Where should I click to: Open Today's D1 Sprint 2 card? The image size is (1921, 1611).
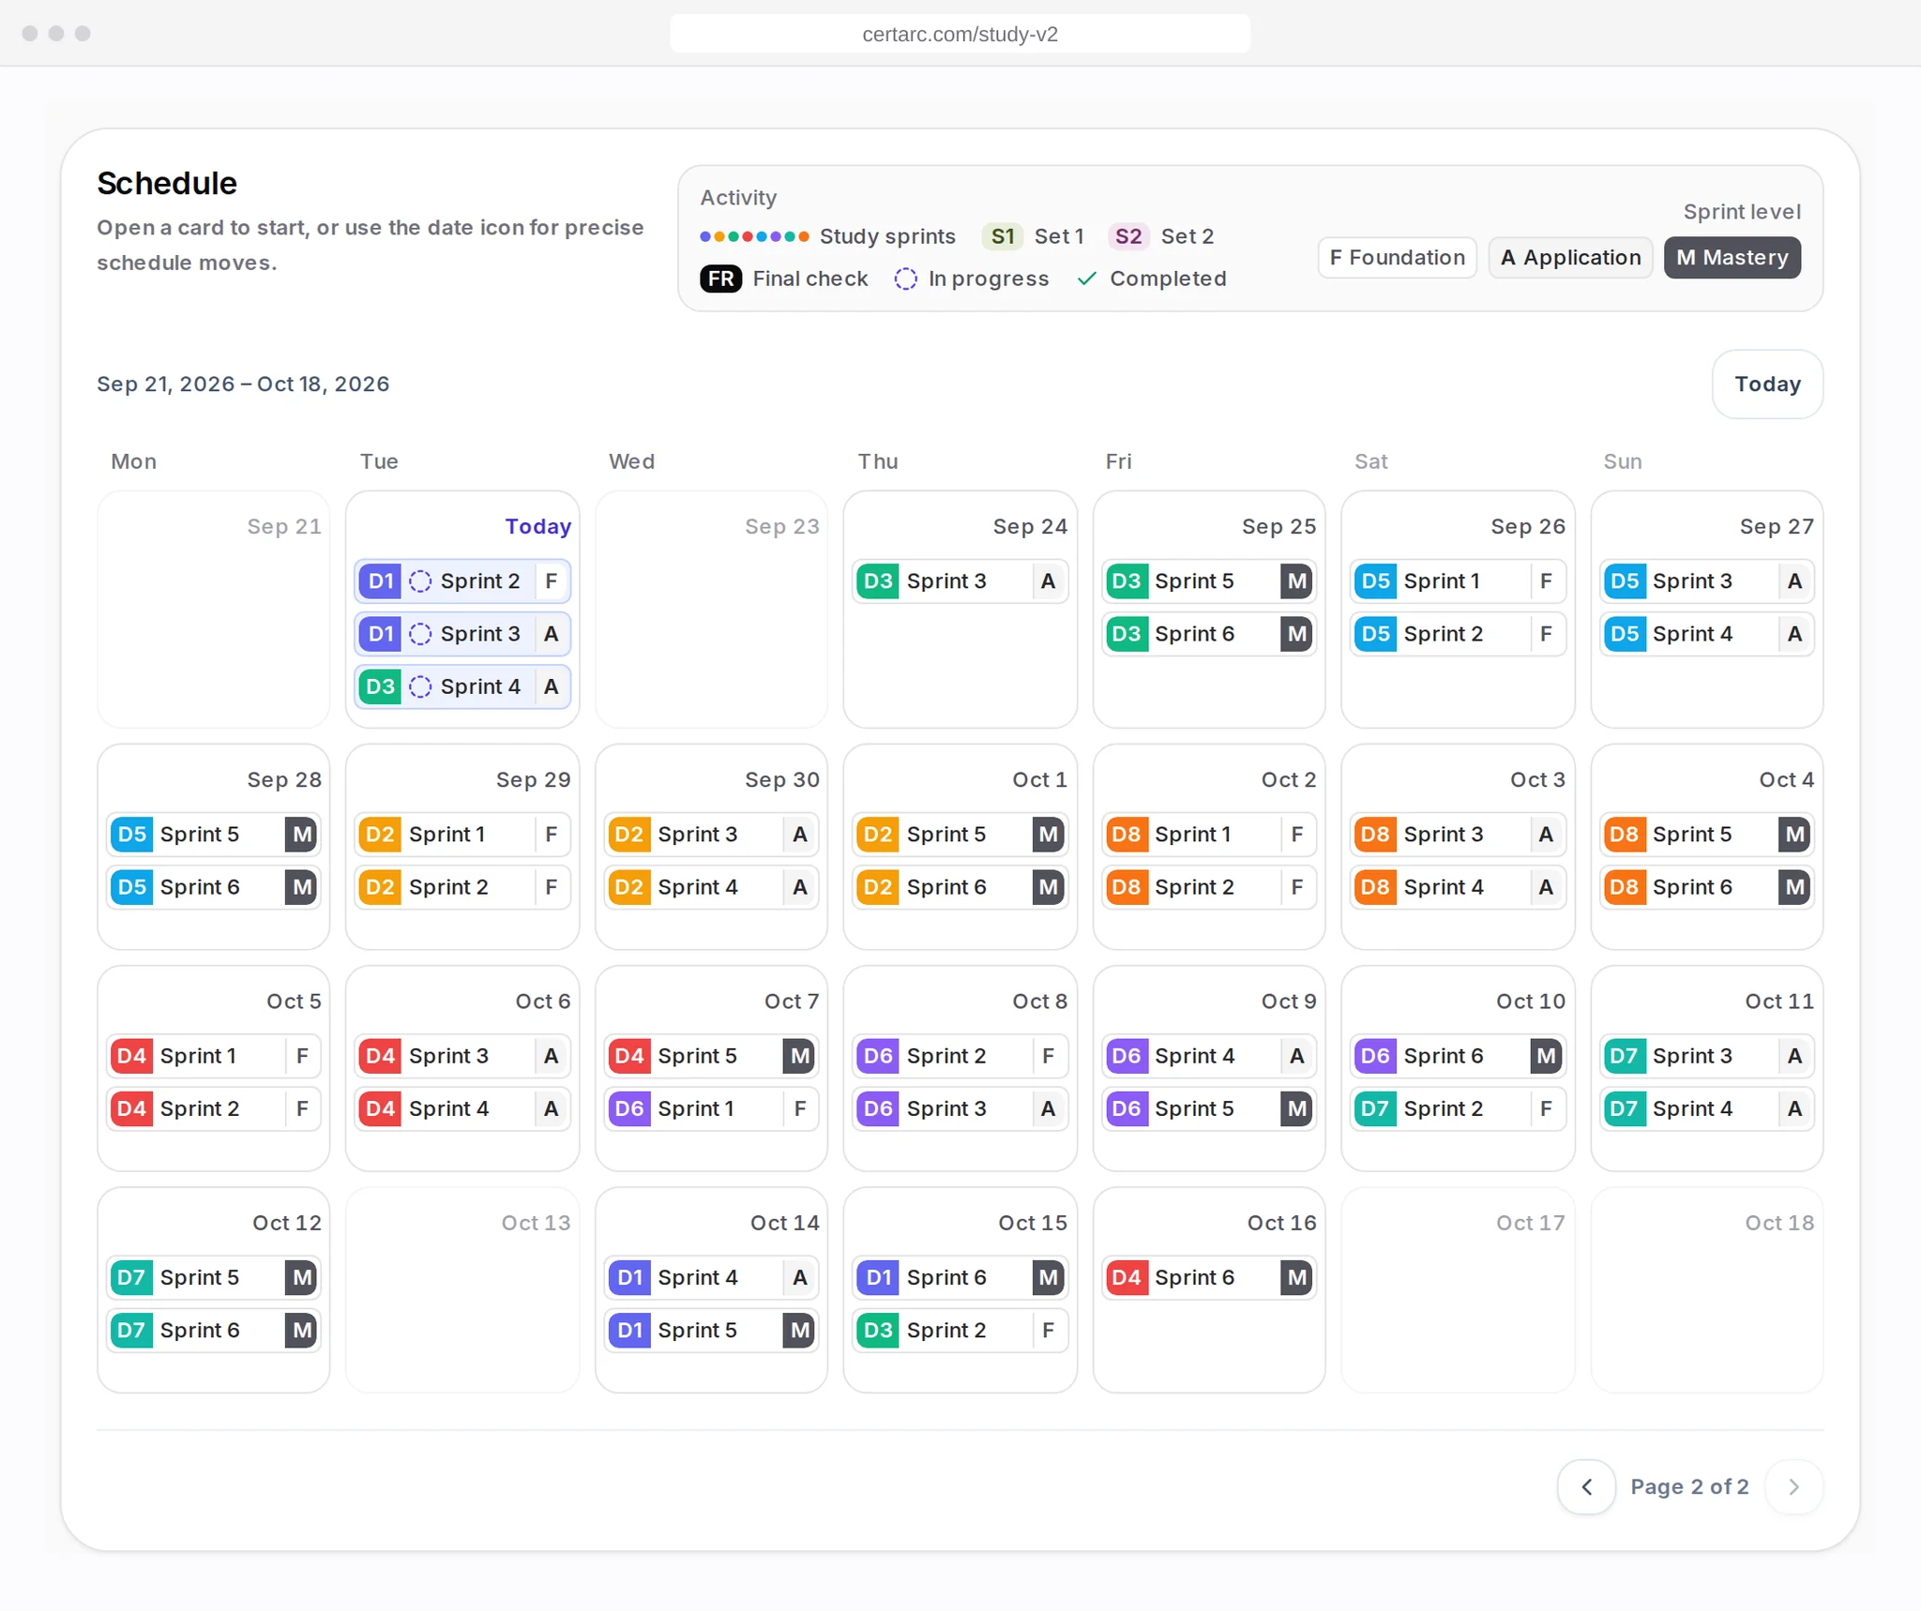(462, 581)
